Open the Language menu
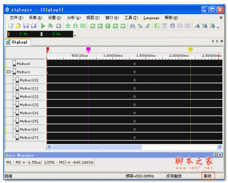Screen dimensions: 228x183 click(151, 18)
